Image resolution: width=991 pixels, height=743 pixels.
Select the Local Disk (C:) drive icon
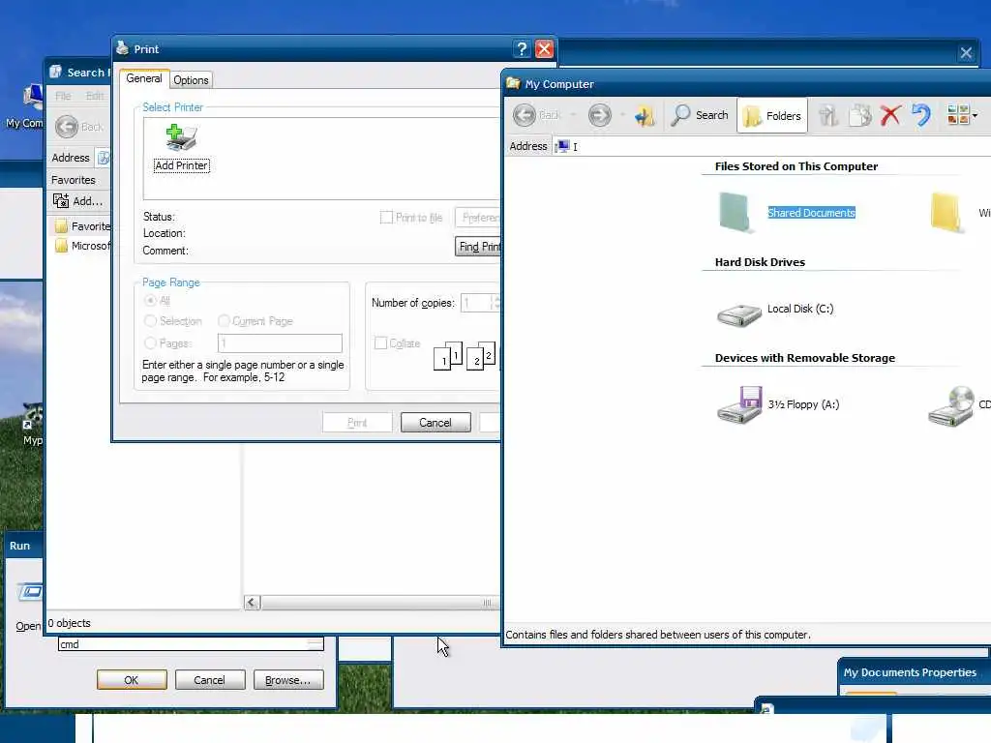click(738, 314)
